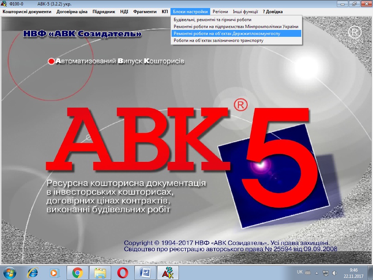Choose Ремонтні роботи на об'єктах Держжитлокомунгоспу
Screen dimensions: 373x280
(236, 34)
